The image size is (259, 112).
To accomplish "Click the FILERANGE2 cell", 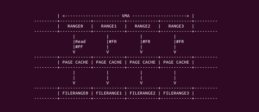I will (x=142, y=93).
